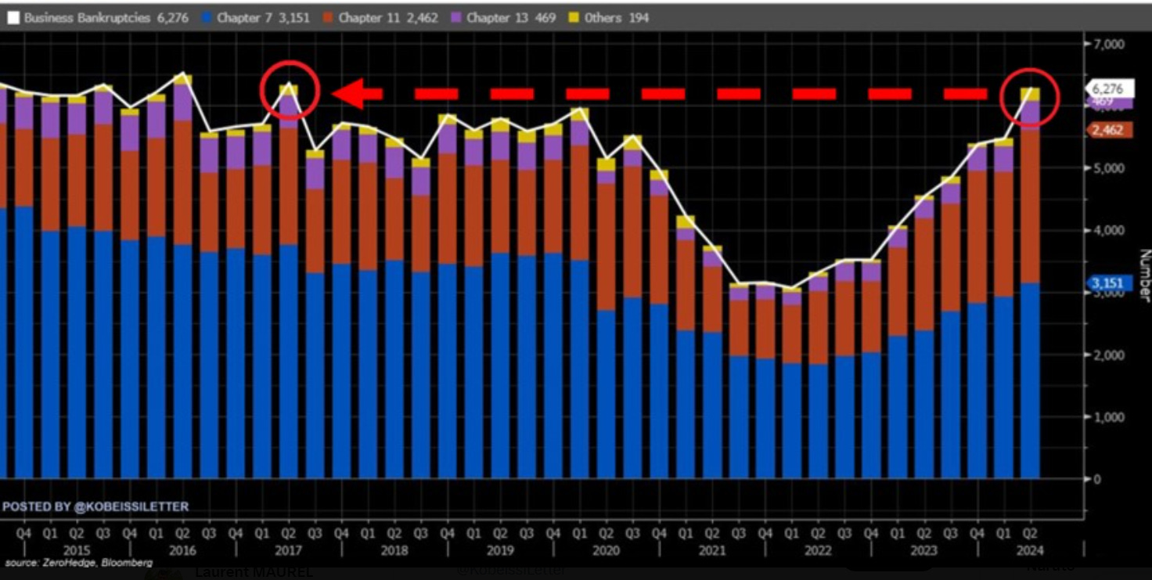This screenshot has width=1152, height=580.
Task: Click the 2015 year label on axis
Action: tap(77, 550)
